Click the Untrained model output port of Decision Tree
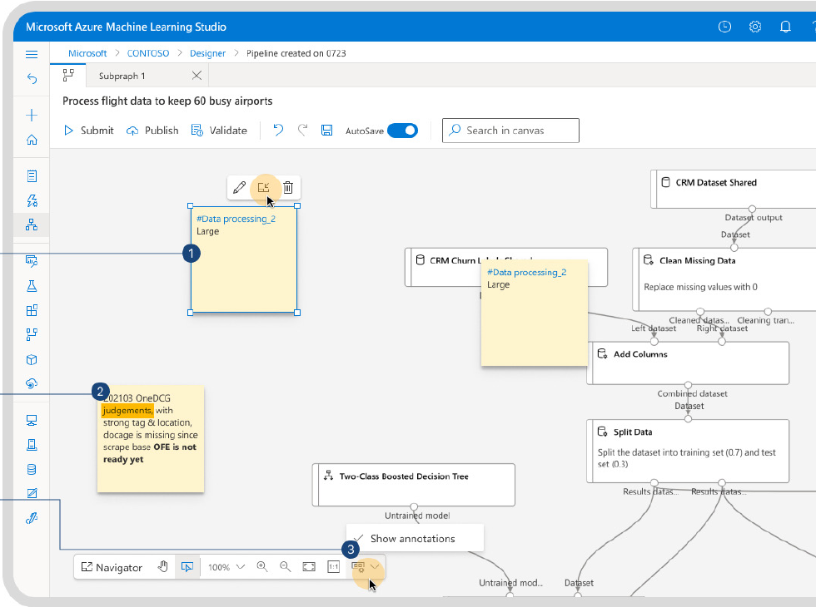This screenshot has width=816, height=607. 414,506
